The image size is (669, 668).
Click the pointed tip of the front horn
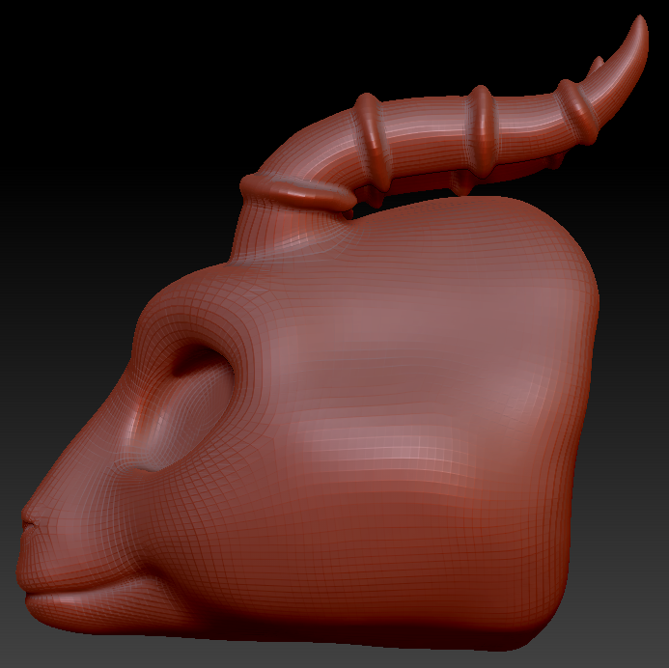click(x=641, y=23)
